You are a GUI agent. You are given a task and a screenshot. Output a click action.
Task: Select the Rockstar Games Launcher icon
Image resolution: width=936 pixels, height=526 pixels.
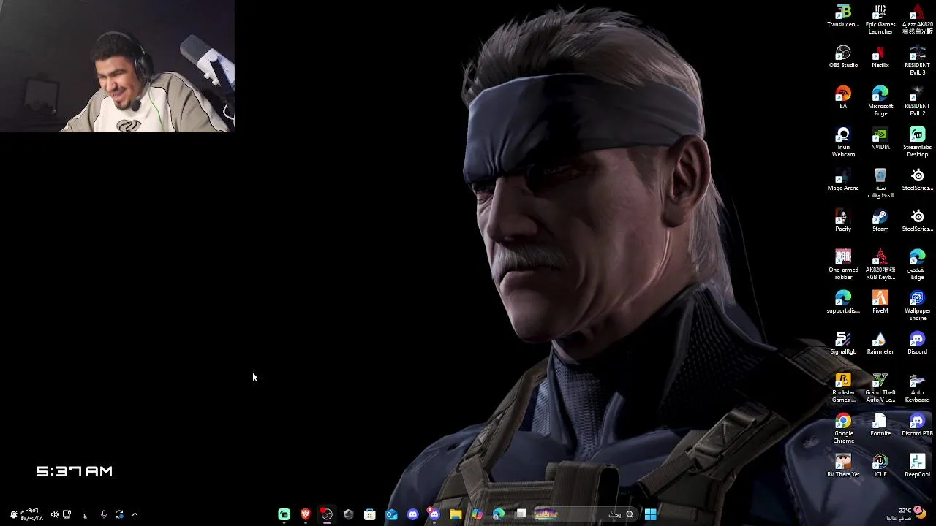[843, 388]
